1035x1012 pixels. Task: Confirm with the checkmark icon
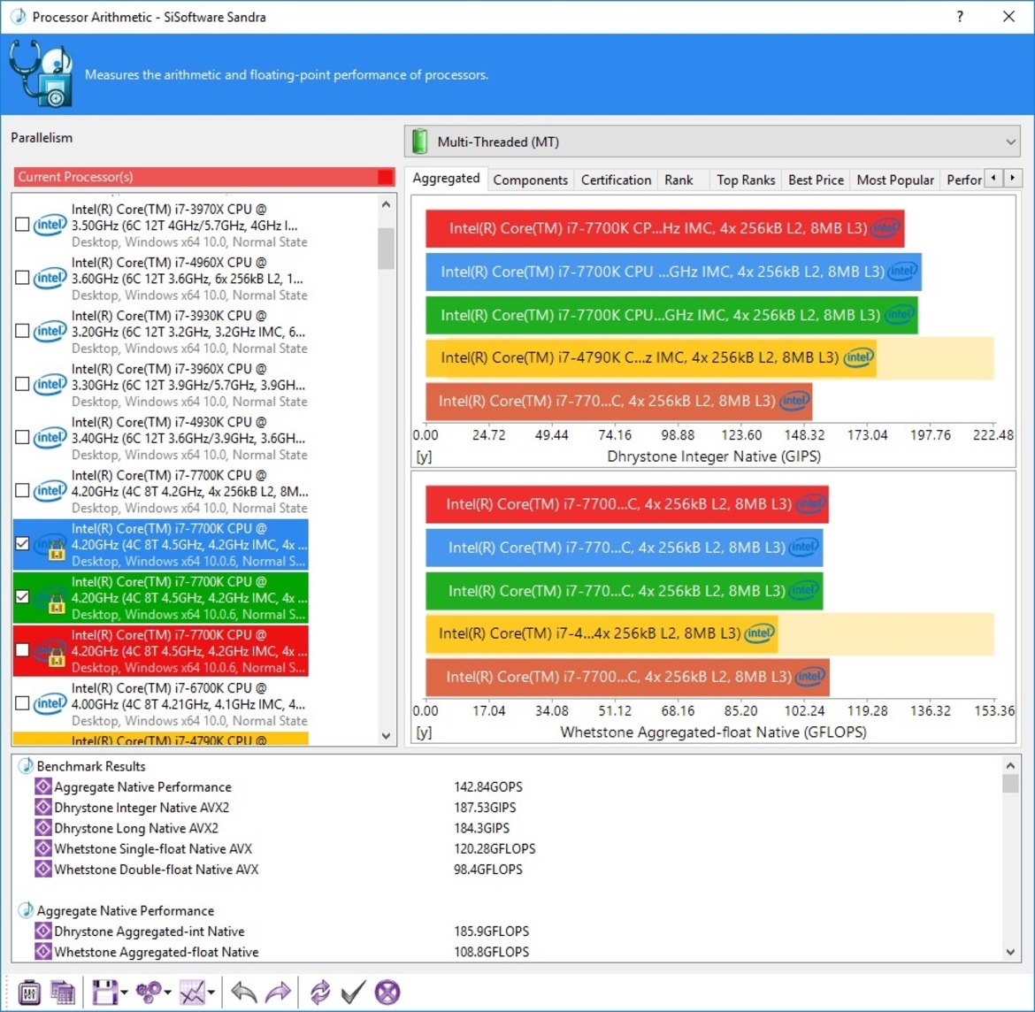tap(353, 993)
